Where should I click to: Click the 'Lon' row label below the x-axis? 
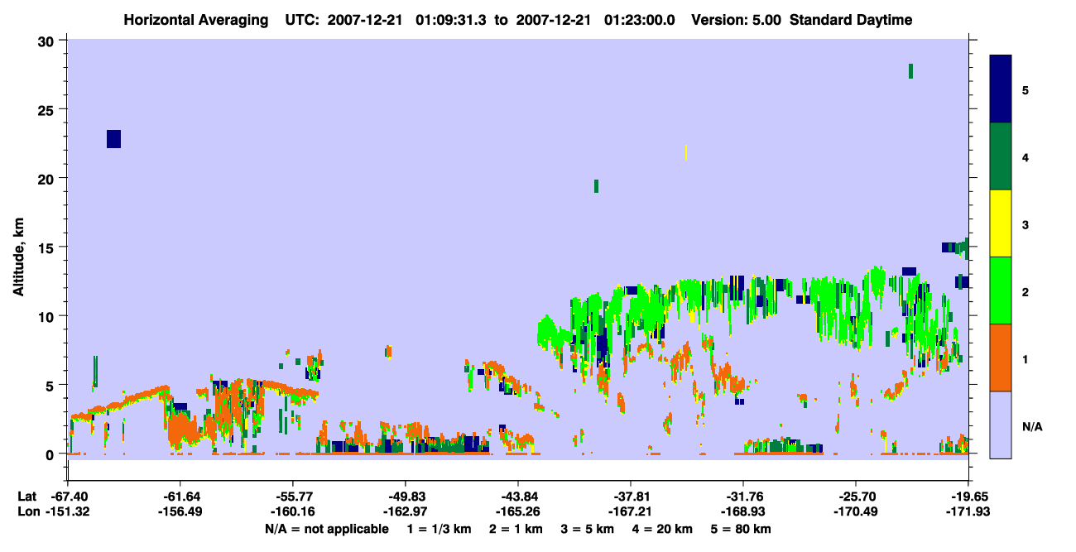27,511
